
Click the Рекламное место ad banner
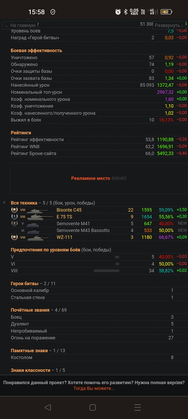(x=99, y=178)
